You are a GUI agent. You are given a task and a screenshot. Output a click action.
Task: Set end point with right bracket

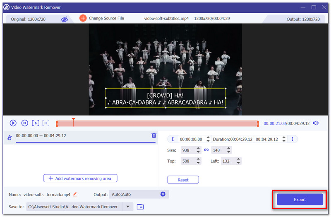click(x=293, y=139)
